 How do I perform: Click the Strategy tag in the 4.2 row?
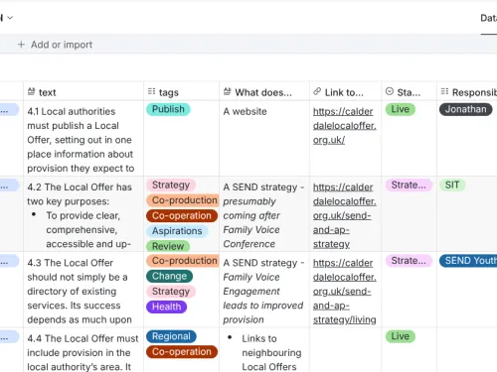171,186
